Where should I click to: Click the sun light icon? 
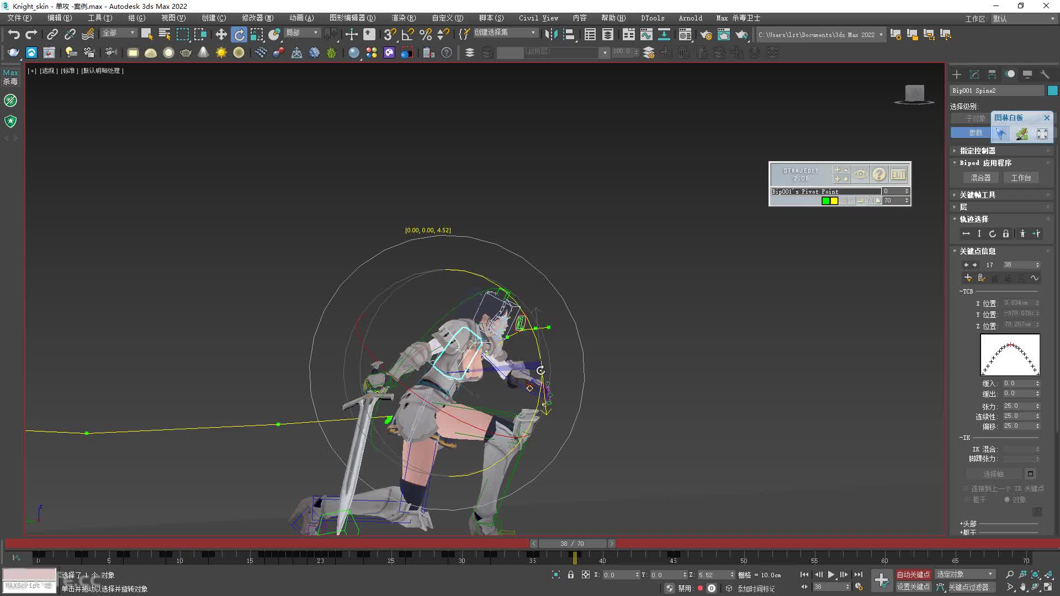[x=221, y=52]
